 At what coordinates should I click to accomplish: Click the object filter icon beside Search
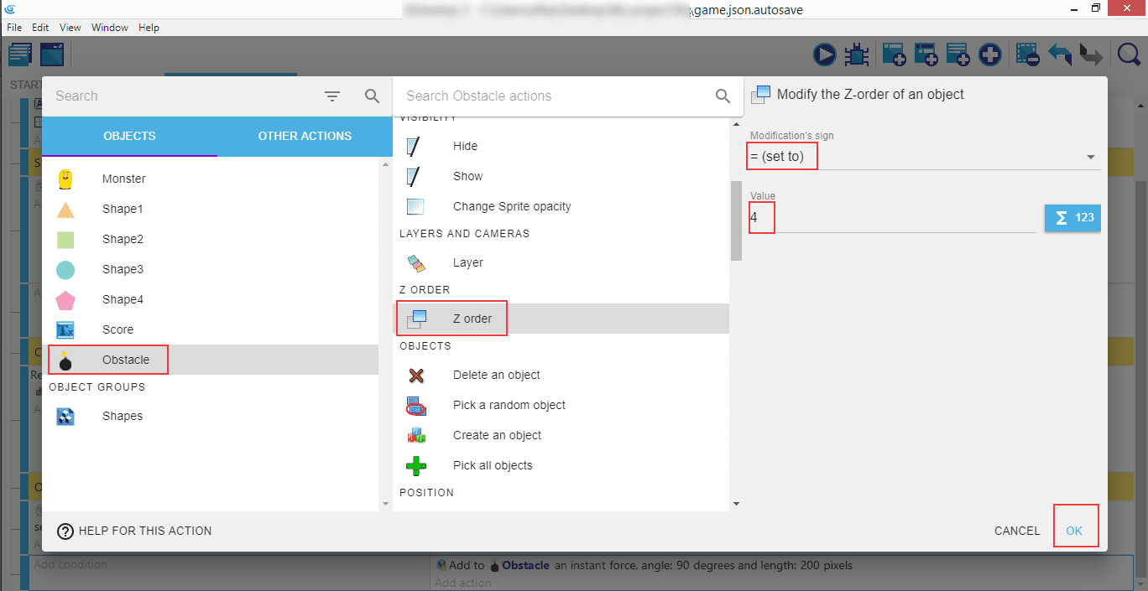(x=332, y=96)
